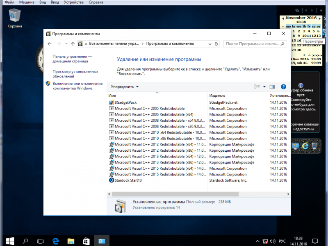Open help with the blue question mark

[283, 87]
